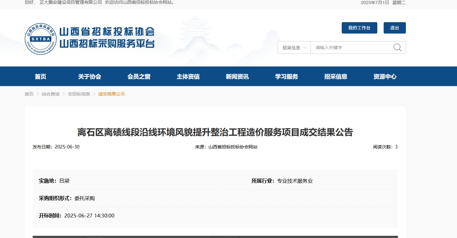Image resolution: width=457 pixels, height=238 pixels.
Task: Open 主体资信 navigation item
Action: pos(188,77)
